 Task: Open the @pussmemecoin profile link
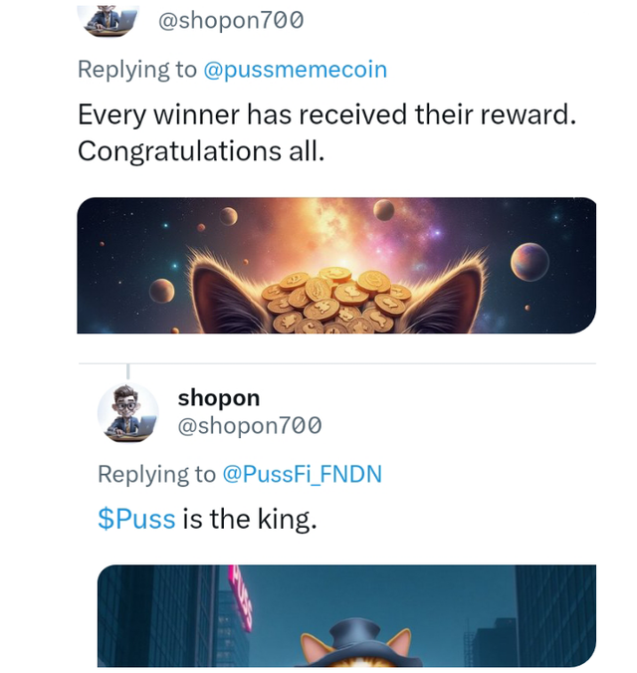(x=295, y=70)
